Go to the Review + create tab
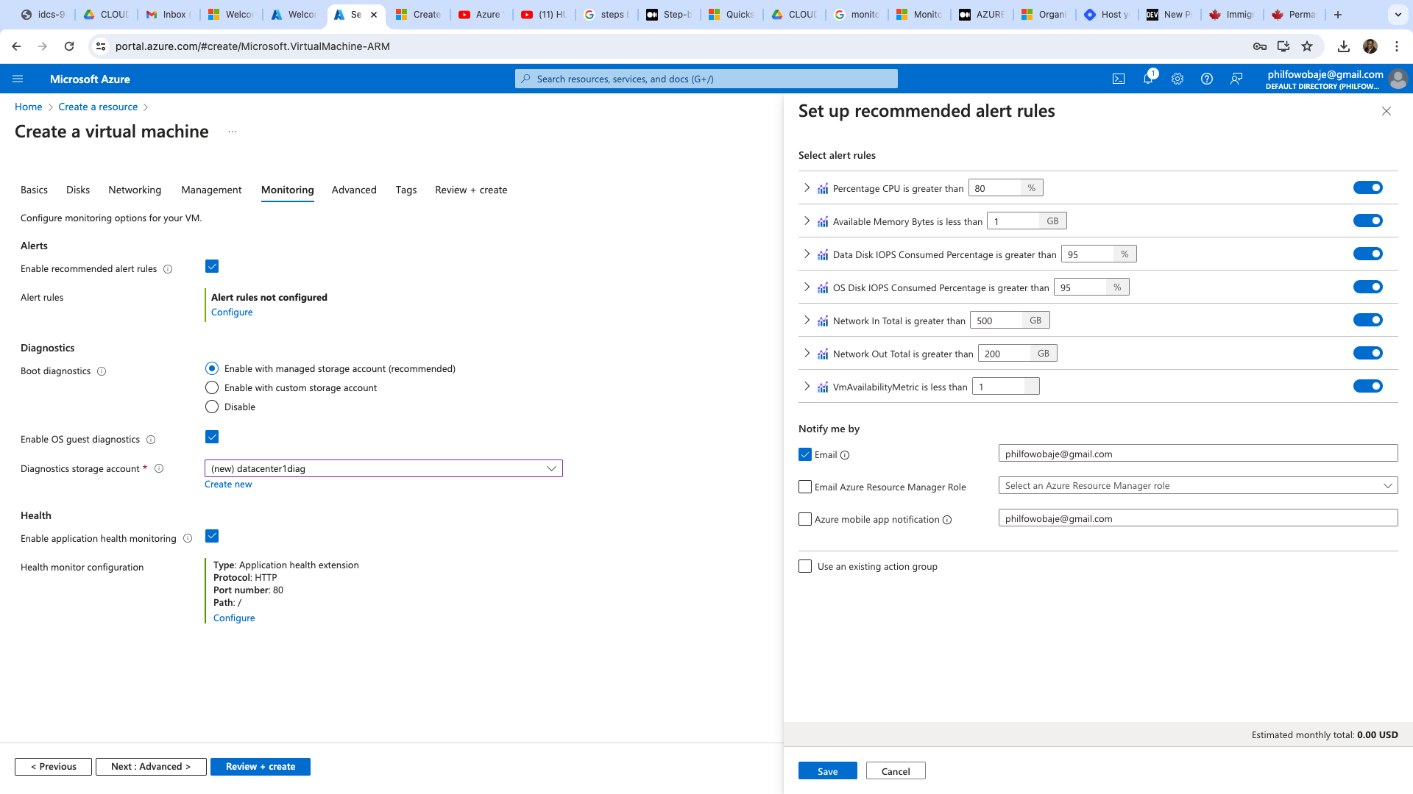 pos(471,190)
